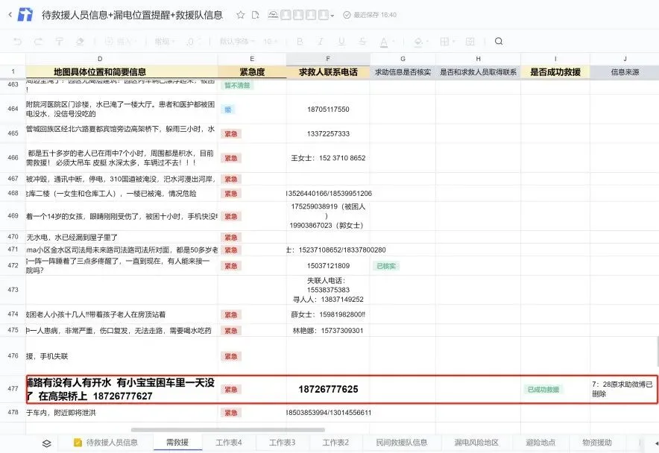Select the 紧急度 header cell
The width and height of the screenshot is (659, 453).
click(x=252, y=72)
